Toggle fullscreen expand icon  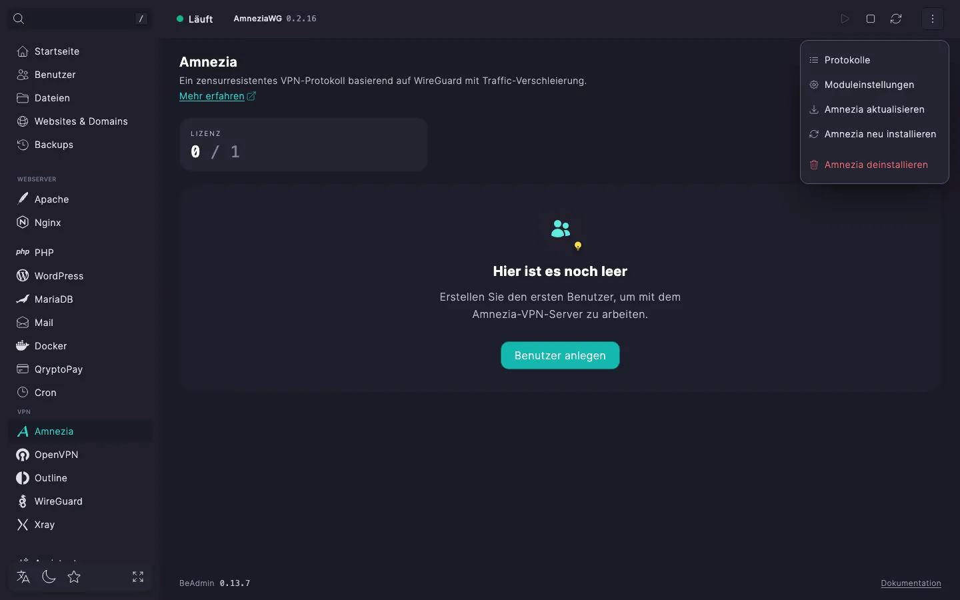(138, 577)
